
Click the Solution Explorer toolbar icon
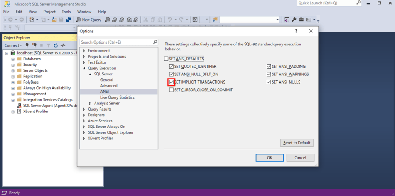click(x=287, y=20)
